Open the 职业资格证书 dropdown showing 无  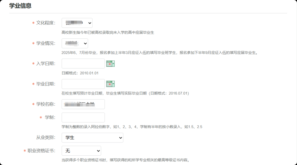81,151
